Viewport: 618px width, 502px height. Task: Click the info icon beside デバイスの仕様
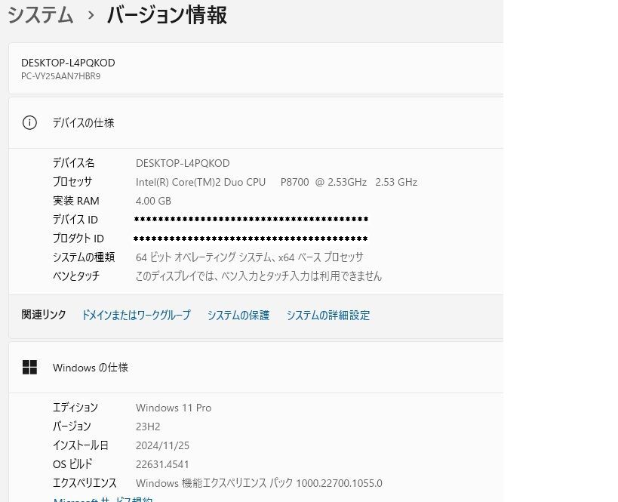click(29, 122)
